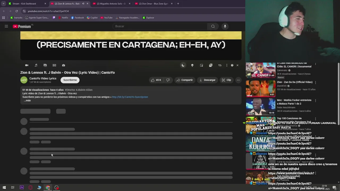The width and height of the screenshot is (340, 191).
Task: Open options menu for Zun Da Da video
Action: [x=316, y=83]
